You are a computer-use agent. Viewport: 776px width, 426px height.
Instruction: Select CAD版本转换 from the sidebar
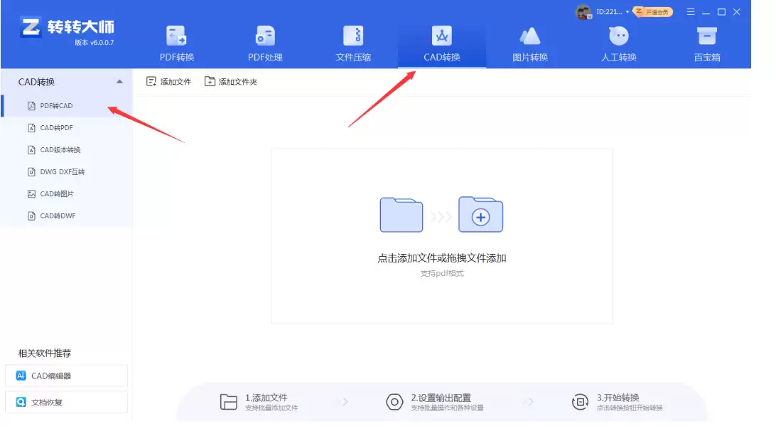60,150
